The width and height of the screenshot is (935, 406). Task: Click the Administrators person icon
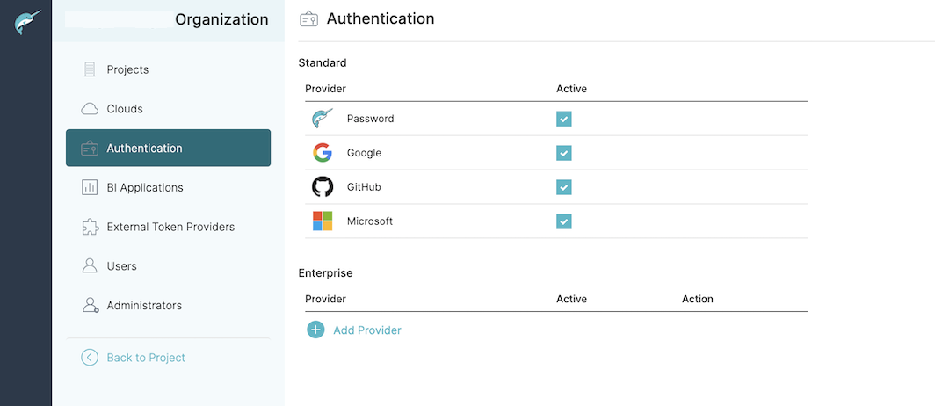coord(90,305)
